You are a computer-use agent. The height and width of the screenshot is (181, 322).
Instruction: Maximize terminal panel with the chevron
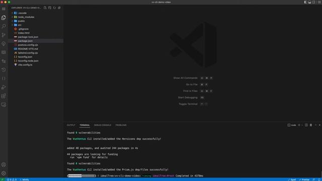(x=315, y=125)
